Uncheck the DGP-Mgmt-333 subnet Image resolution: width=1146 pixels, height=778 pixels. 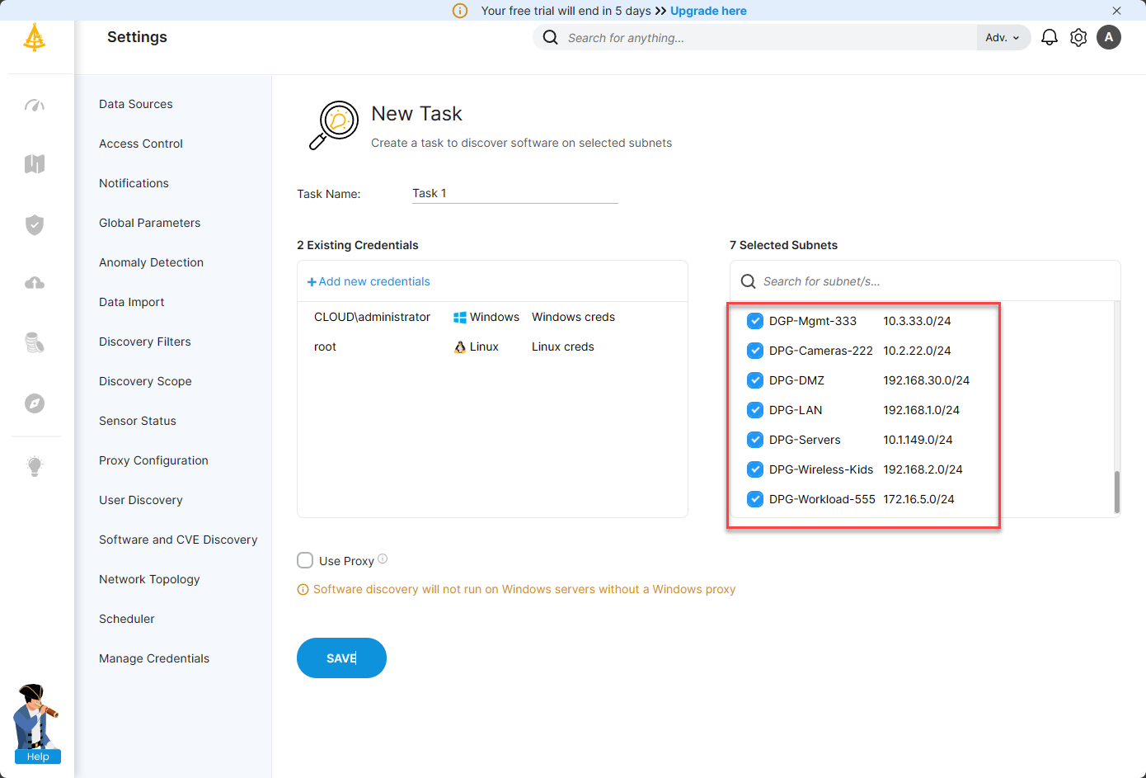tap(755, 321)
